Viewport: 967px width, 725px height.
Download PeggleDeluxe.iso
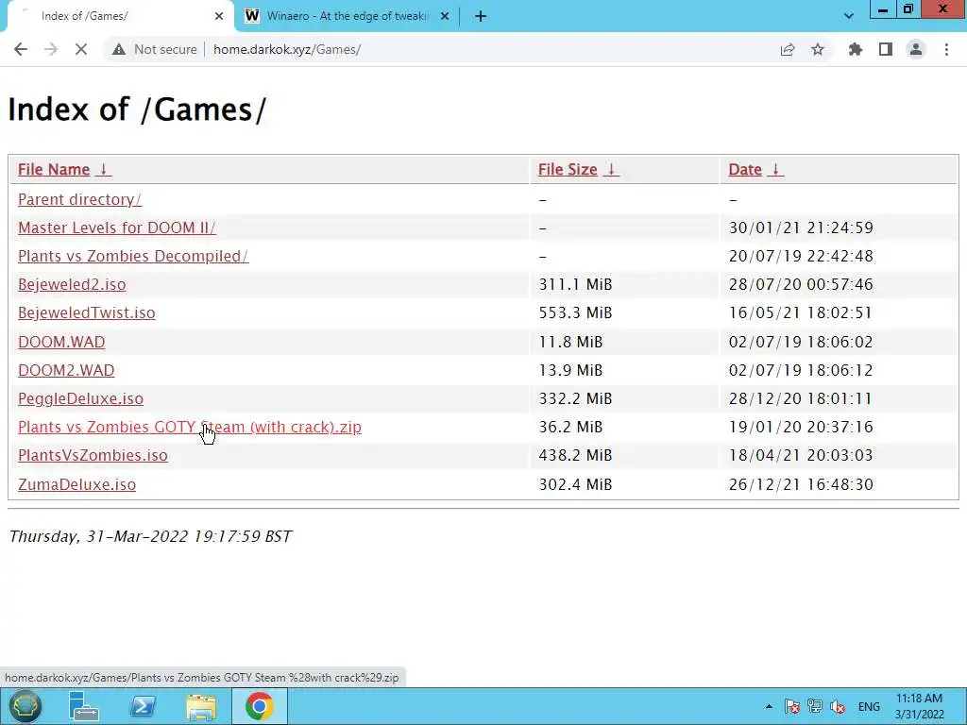pyautogui.click(x=80, y=398)
